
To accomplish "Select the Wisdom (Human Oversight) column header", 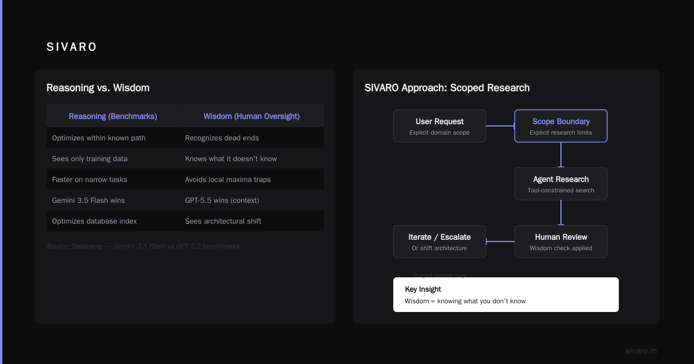I will pyautogui.click(x=252, y=116).
